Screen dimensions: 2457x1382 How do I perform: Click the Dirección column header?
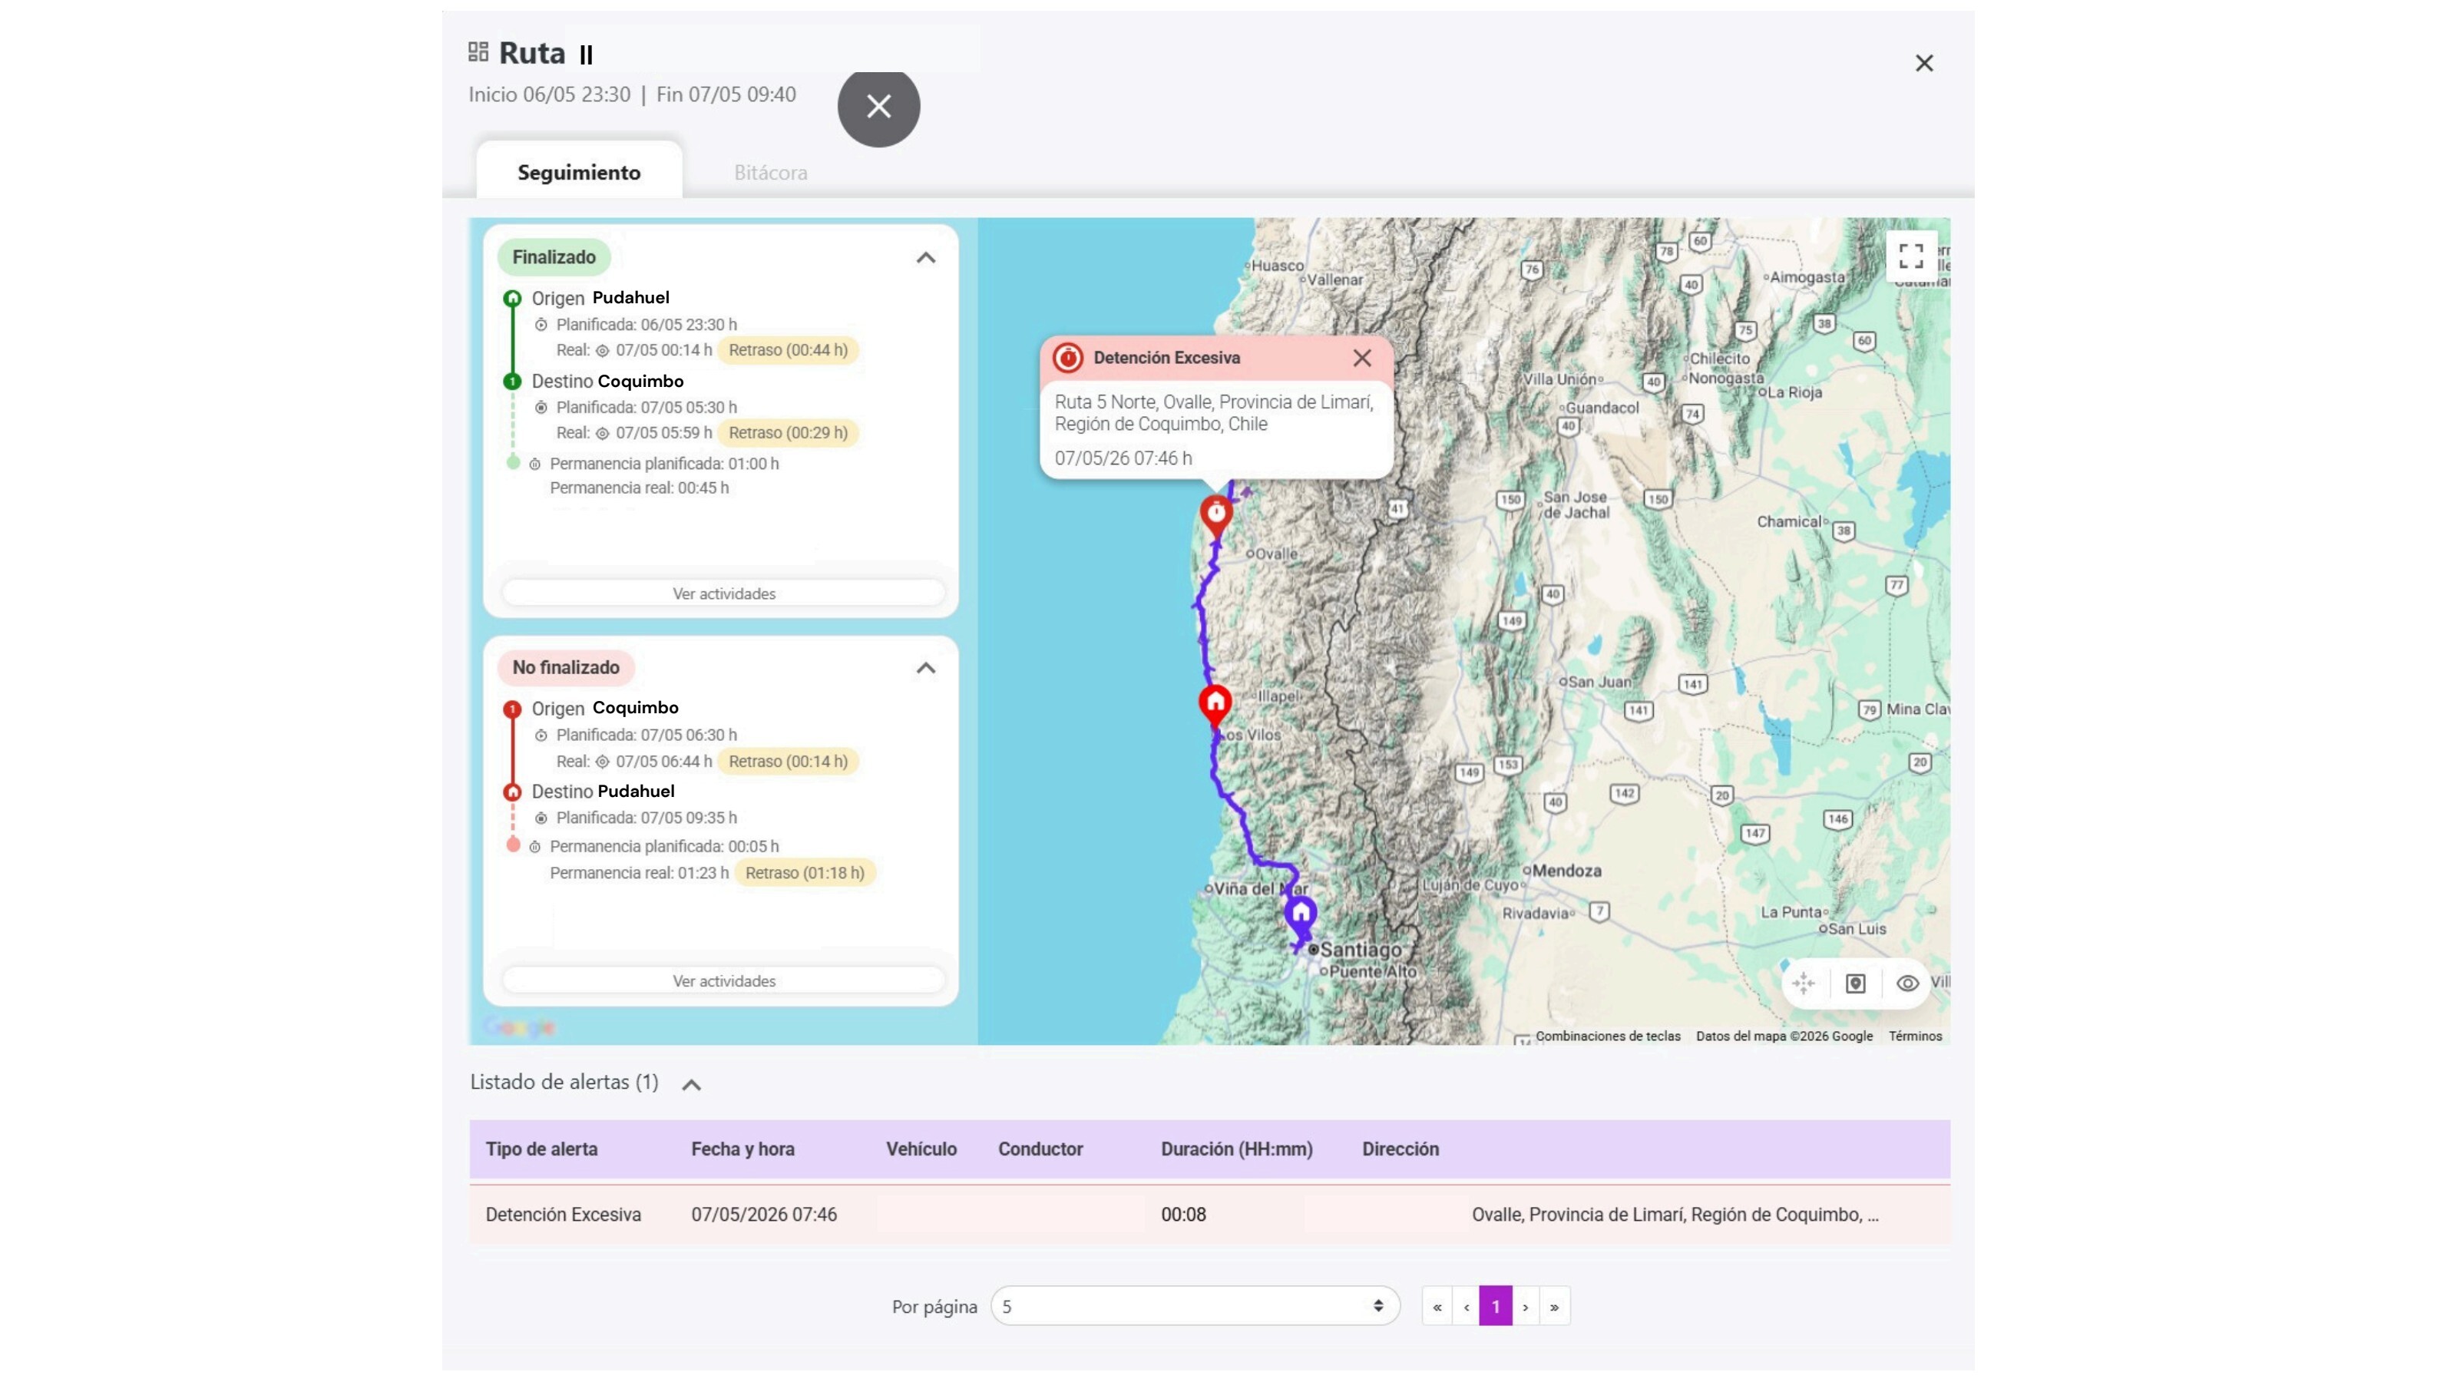coord(1400,1149)
